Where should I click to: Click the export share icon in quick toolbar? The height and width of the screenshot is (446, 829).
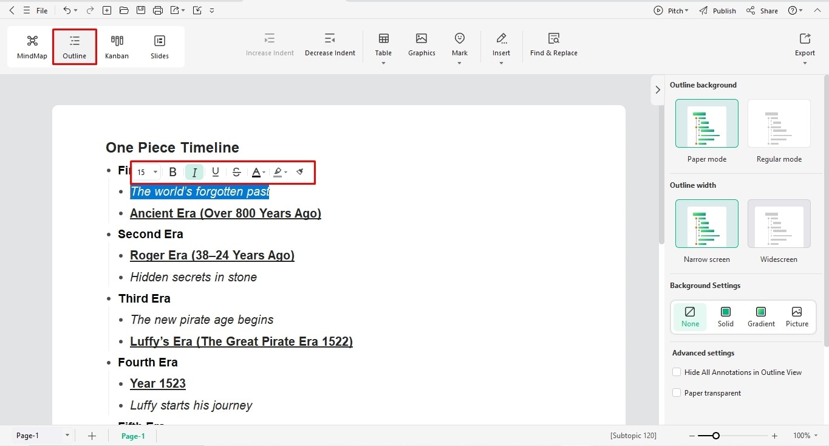point(175,10)
